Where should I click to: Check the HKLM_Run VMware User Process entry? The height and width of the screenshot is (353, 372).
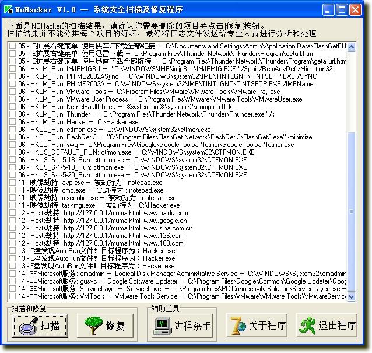tap(12, 99)
